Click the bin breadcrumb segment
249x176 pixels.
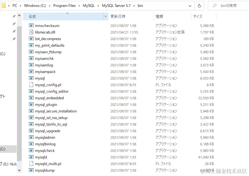(140, 6)
